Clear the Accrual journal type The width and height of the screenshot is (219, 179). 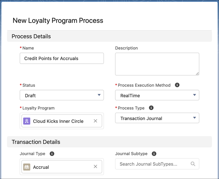pyautogui.click(x=95, y=166)
